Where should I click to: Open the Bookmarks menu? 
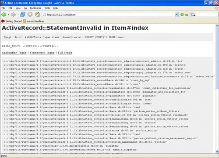click(35, 8)
